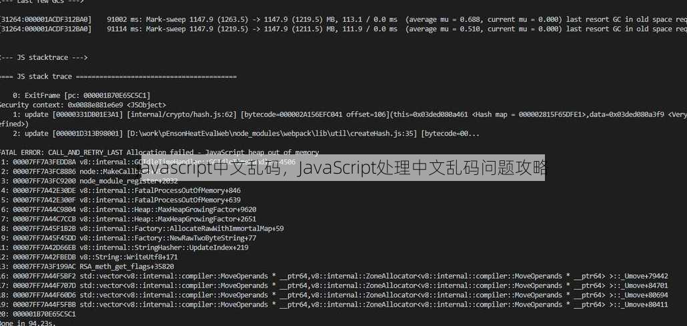Click stack frame 'v8::String::WriteUtf8+171'
Screen dimensions: 687x326
(129, 257)
